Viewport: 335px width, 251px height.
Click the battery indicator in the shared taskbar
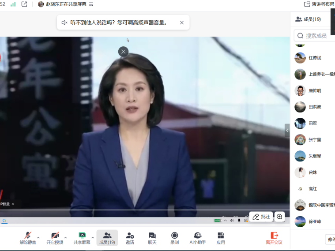tap(218, 221)
